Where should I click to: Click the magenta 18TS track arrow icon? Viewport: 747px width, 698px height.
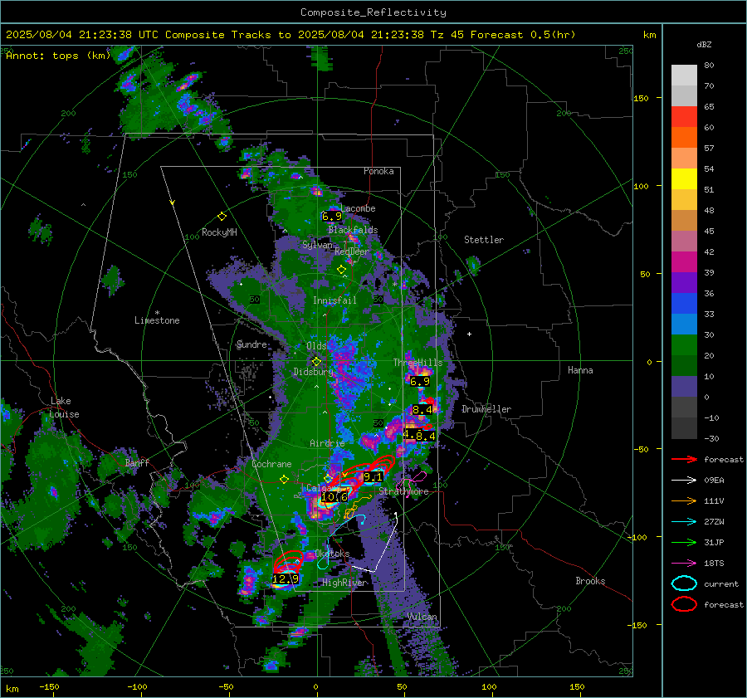684,564
